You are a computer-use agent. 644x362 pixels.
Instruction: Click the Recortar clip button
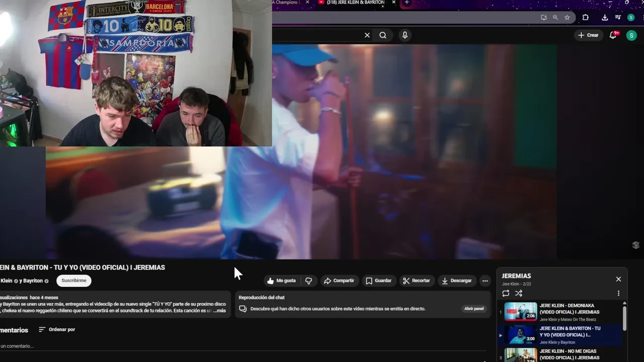[417, 281]
